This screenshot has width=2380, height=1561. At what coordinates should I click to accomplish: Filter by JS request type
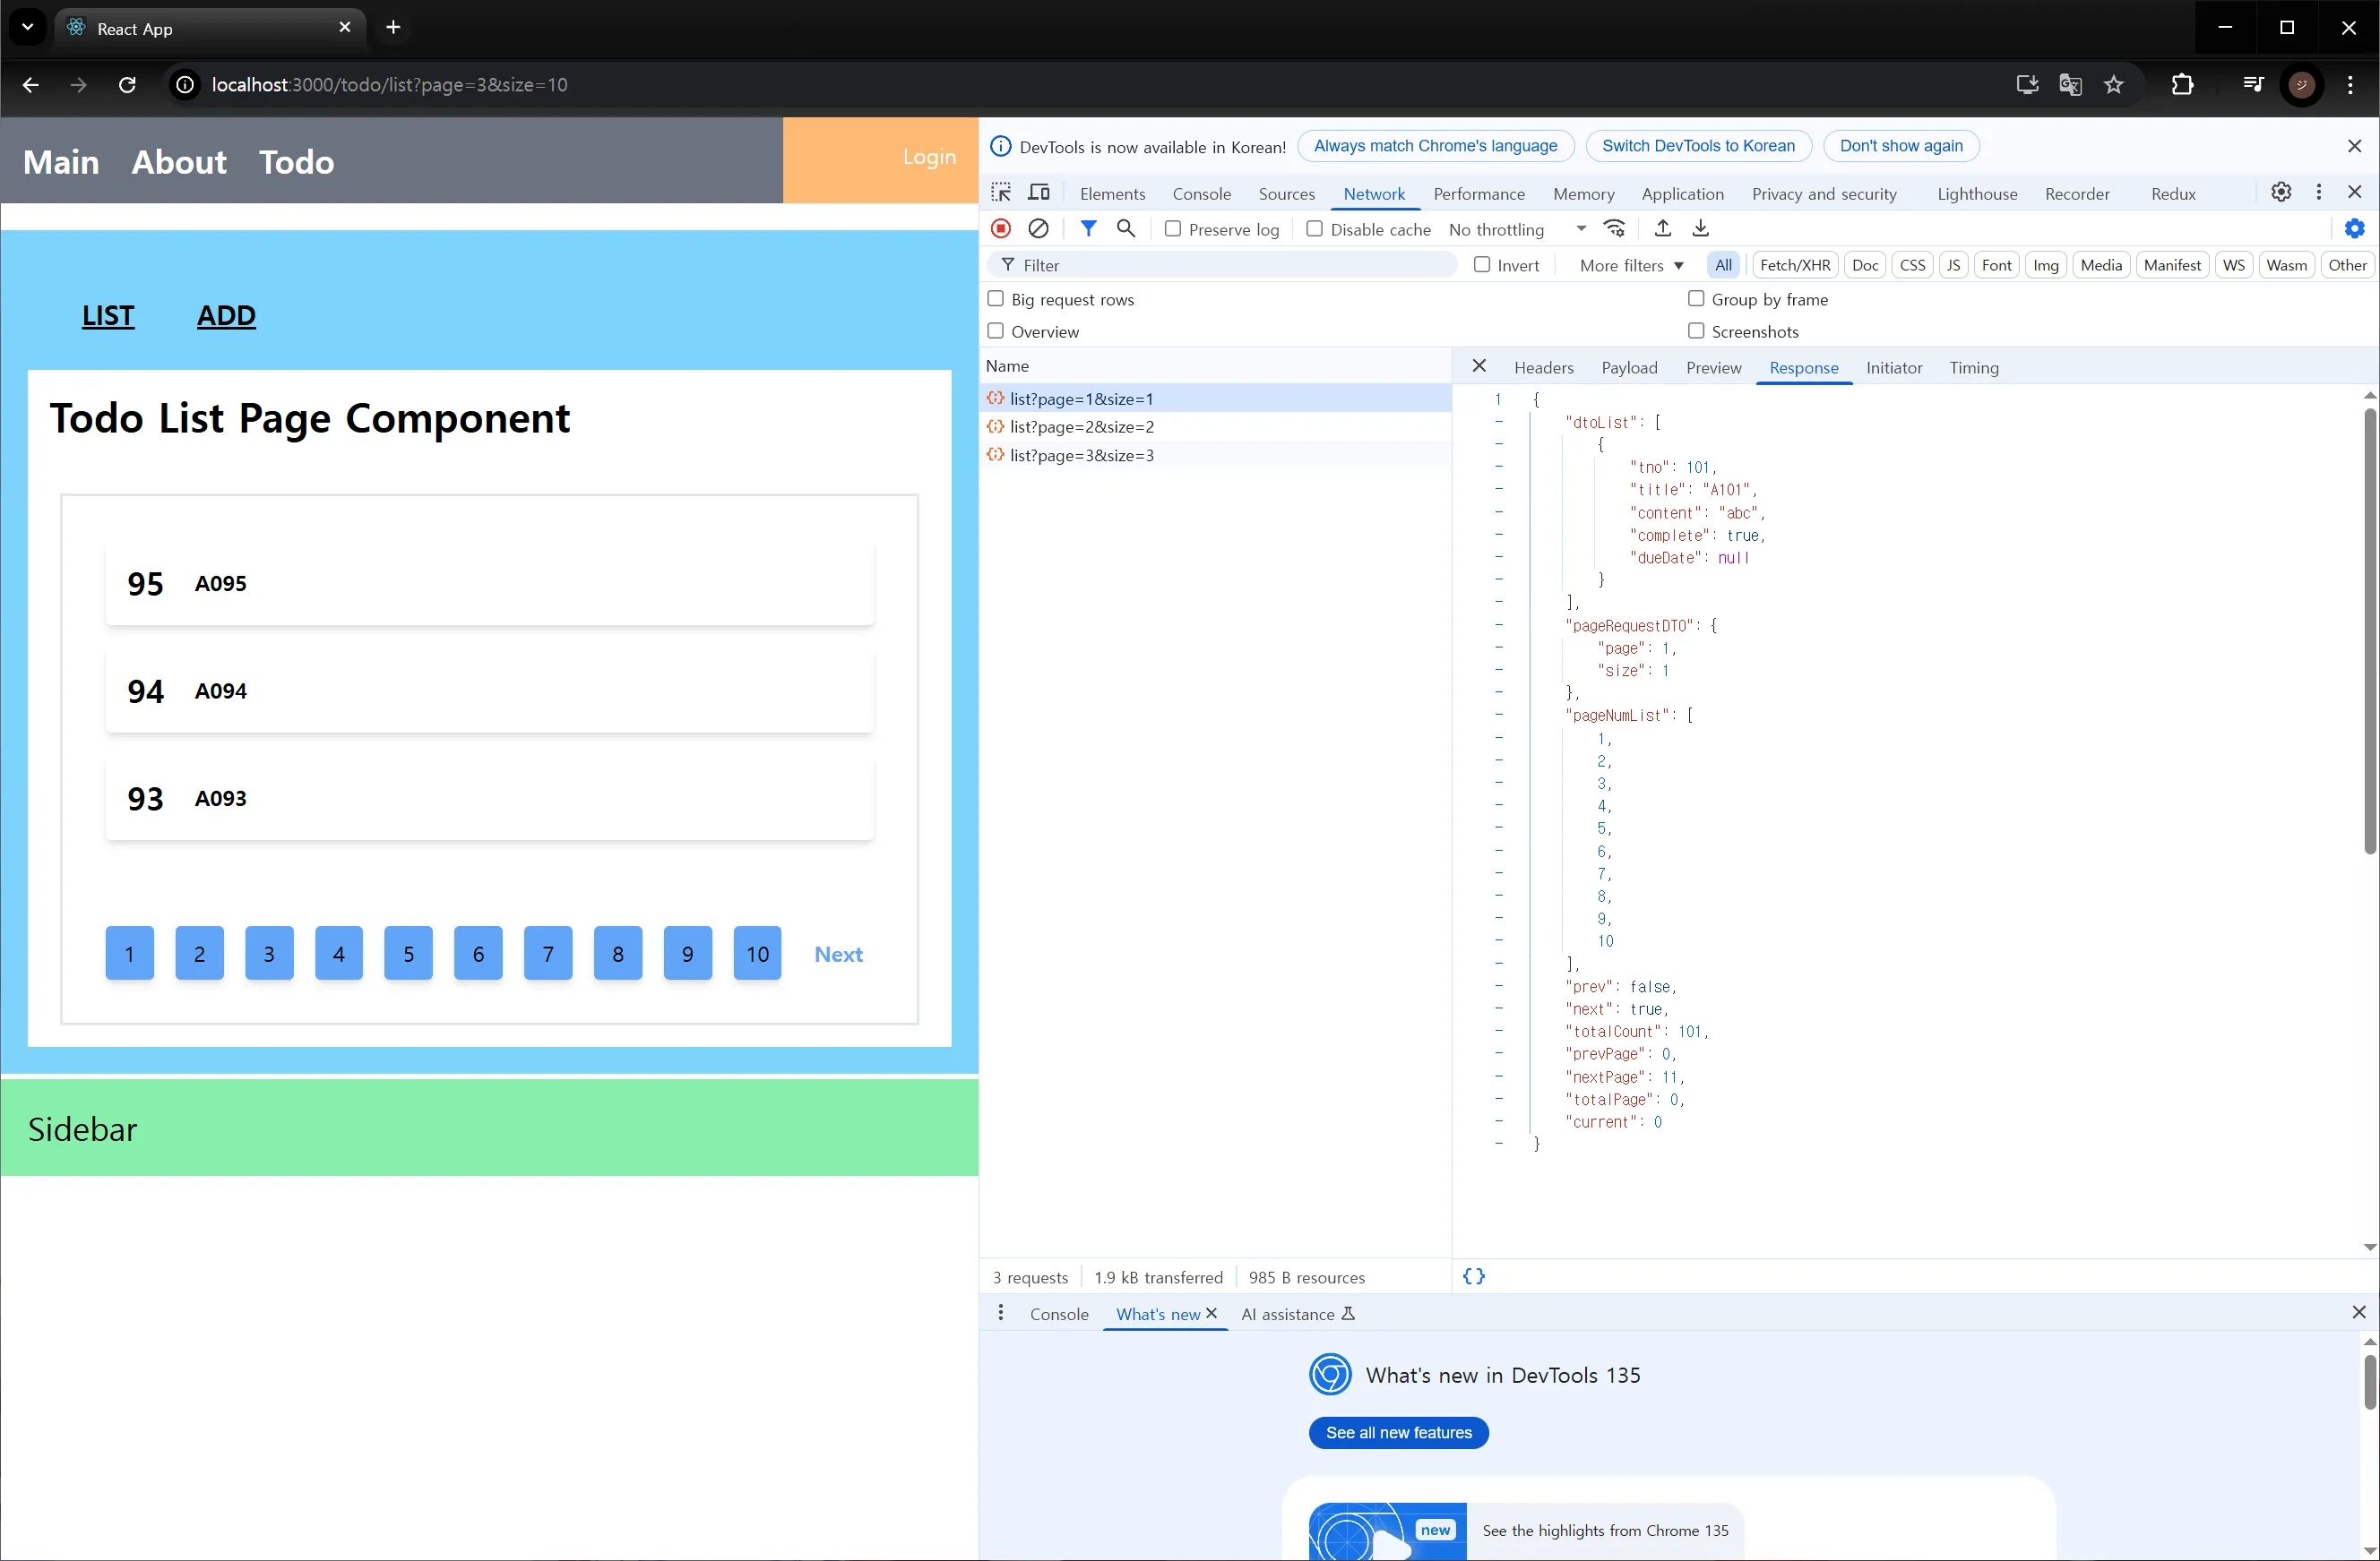coord(1952,265)
